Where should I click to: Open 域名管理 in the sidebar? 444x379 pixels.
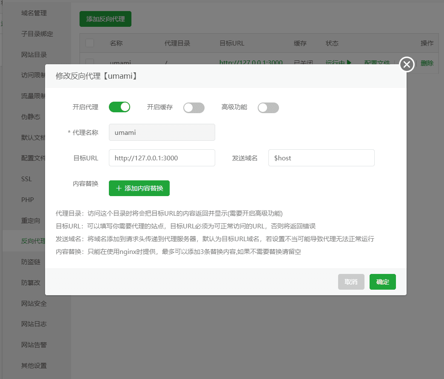click(x=34, y=13)
